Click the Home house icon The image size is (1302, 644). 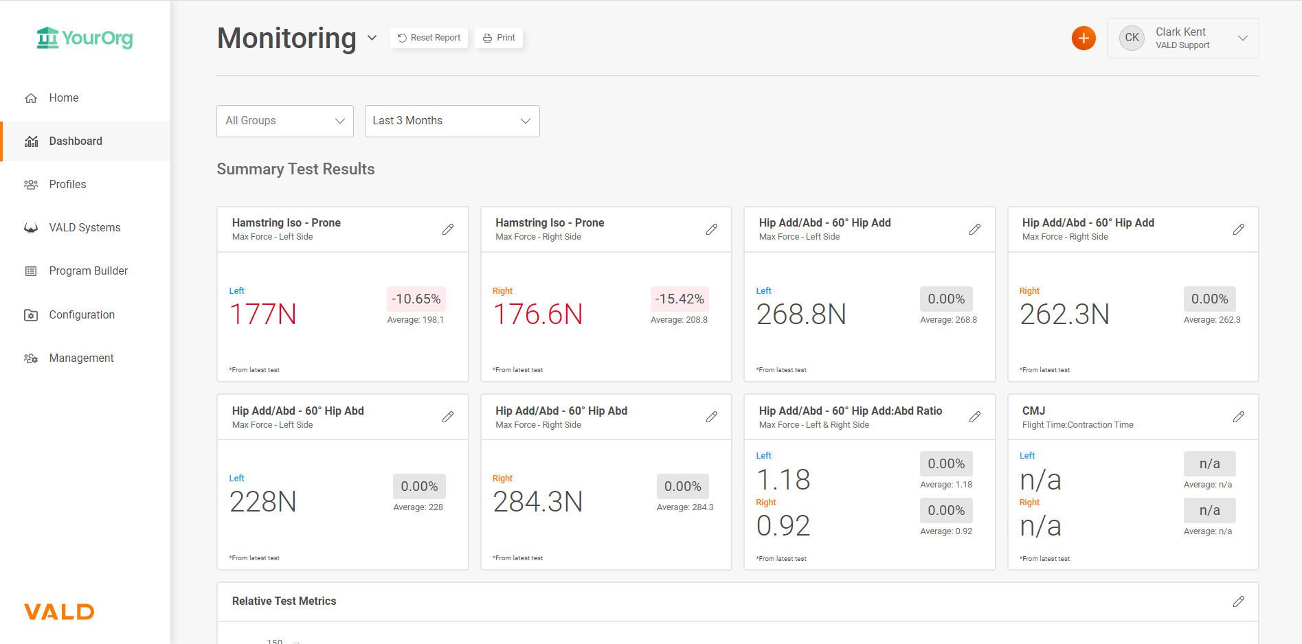point(31,98)
